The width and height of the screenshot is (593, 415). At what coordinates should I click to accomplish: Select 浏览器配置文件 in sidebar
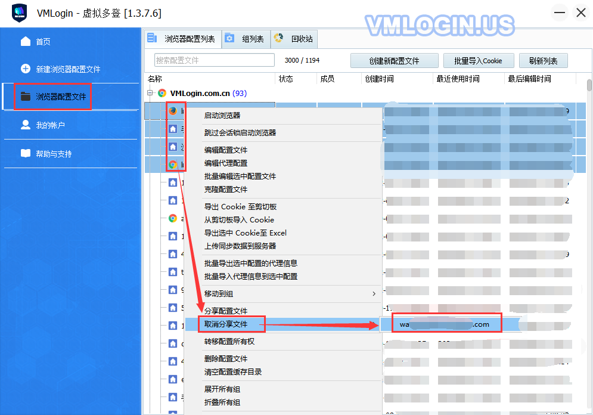coord(61,97)
